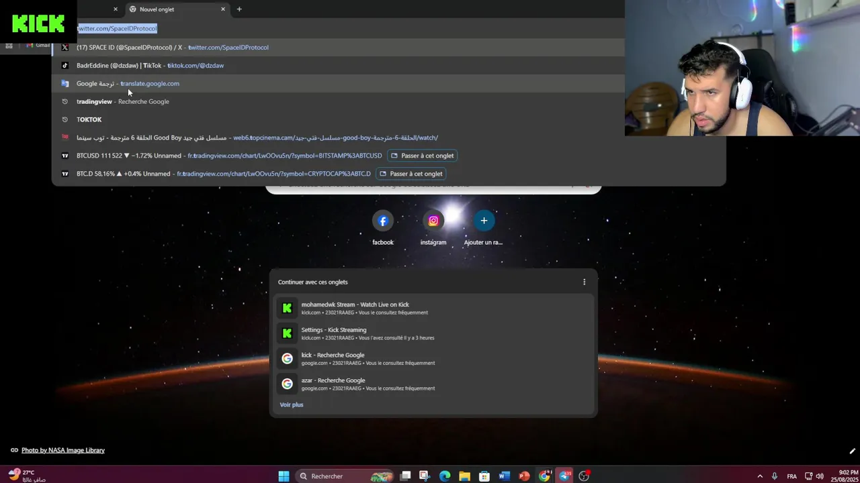Viewport: 860px width, 483px height.
Task: Open Microsoft Store from the taskbar
Action: point(484,476)
